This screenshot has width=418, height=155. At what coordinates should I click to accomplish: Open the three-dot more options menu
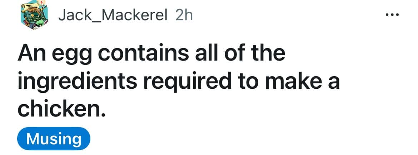[393, 15]
